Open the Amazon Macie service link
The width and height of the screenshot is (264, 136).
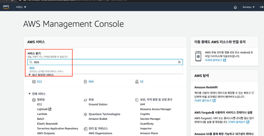[x=149, y=133]
